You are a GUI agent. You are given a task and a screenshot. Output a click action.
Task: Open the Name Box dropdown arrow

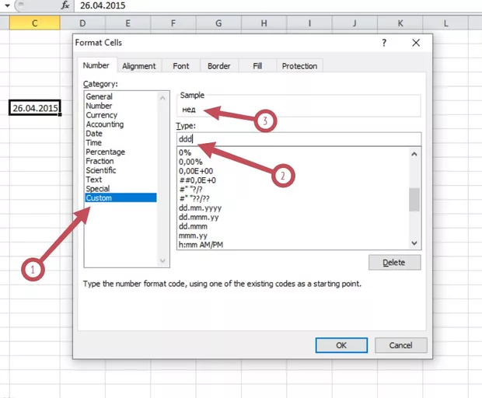pos(7,5)
